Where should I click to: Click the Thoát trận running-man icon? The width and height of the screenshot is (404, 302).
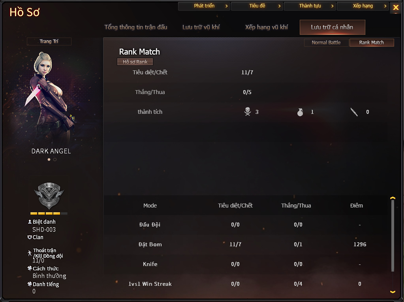point(30,253)
